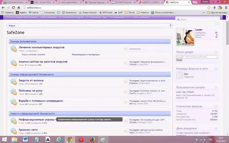This screenshot has height=143, width=229.
Task: Open the browser home page icon
Action: click(x=19, y=8)
